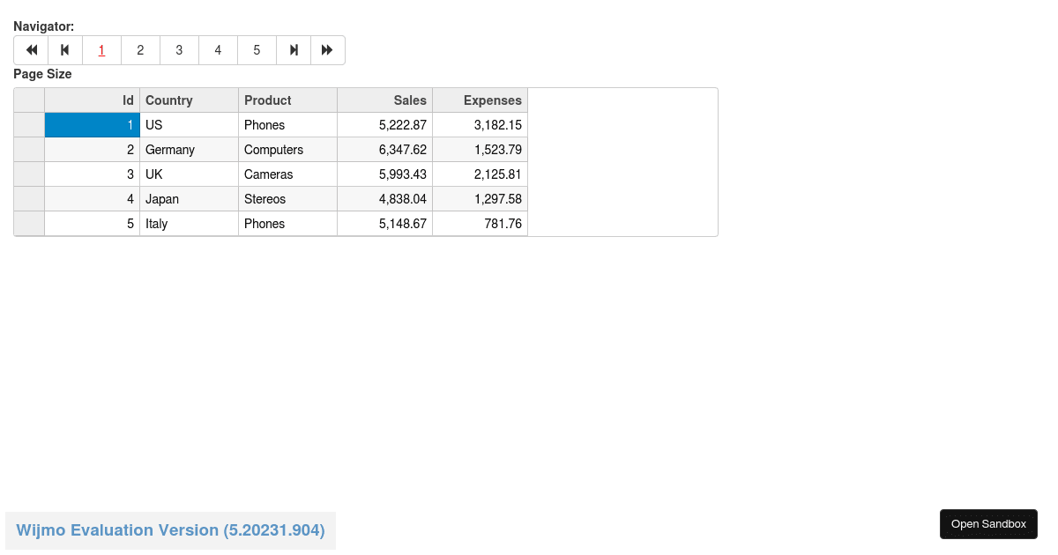
Task: Switch to page 5 in the navigator
Action: click(257, 50)
